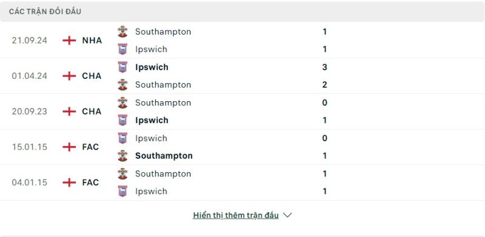Open 'Hiển thị thêm trận đấu' link
The height and width of the screenshot is (237, 485).
236,215
